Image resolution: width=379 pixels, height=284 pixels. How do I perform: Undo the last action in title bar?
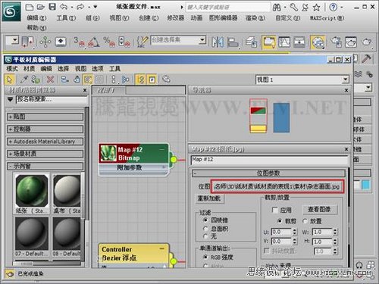click(x=64, y=7)
